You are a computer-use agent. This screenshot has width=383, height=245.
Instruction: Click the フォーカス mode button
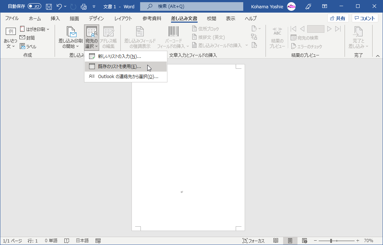click(x=253, y=241)
